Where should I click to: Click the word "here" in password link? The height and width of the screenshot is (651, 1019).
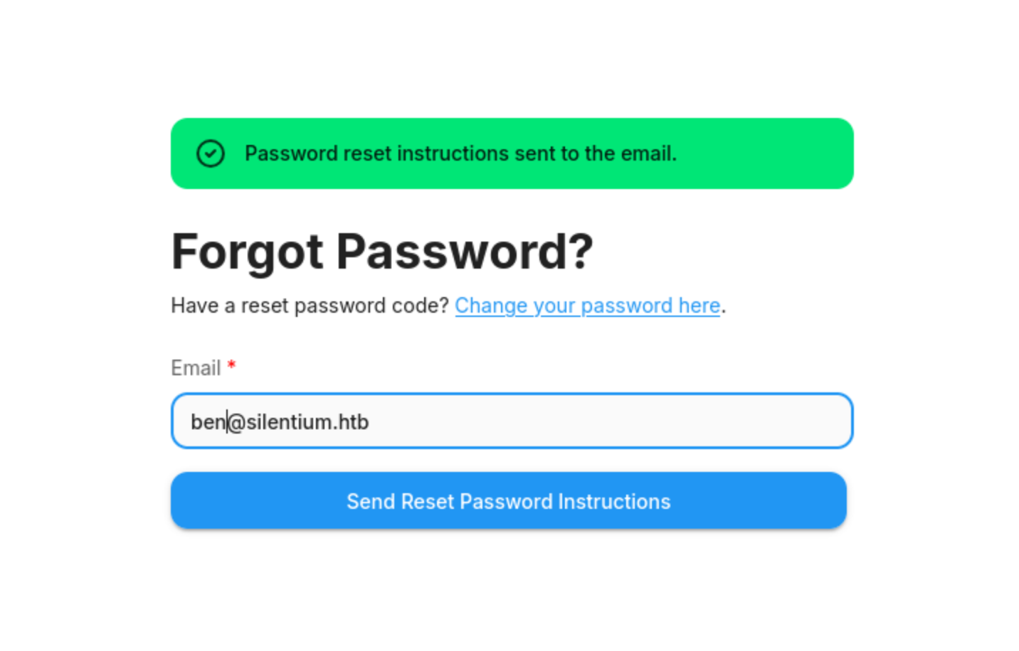tap(699, 306)
